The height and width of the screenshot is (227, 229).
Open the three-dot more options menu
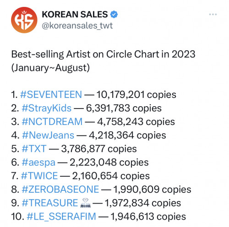pos(213,14)
